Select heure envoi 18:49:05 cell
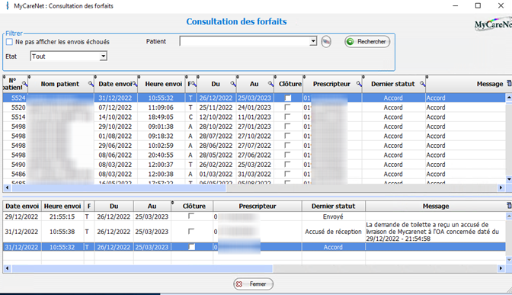Screen dimensions: 512x295 (x=161, y=117)
